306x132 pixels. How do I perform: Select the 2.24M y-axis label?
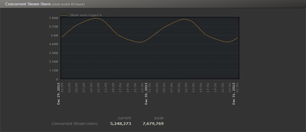click(x=54, y=62)
